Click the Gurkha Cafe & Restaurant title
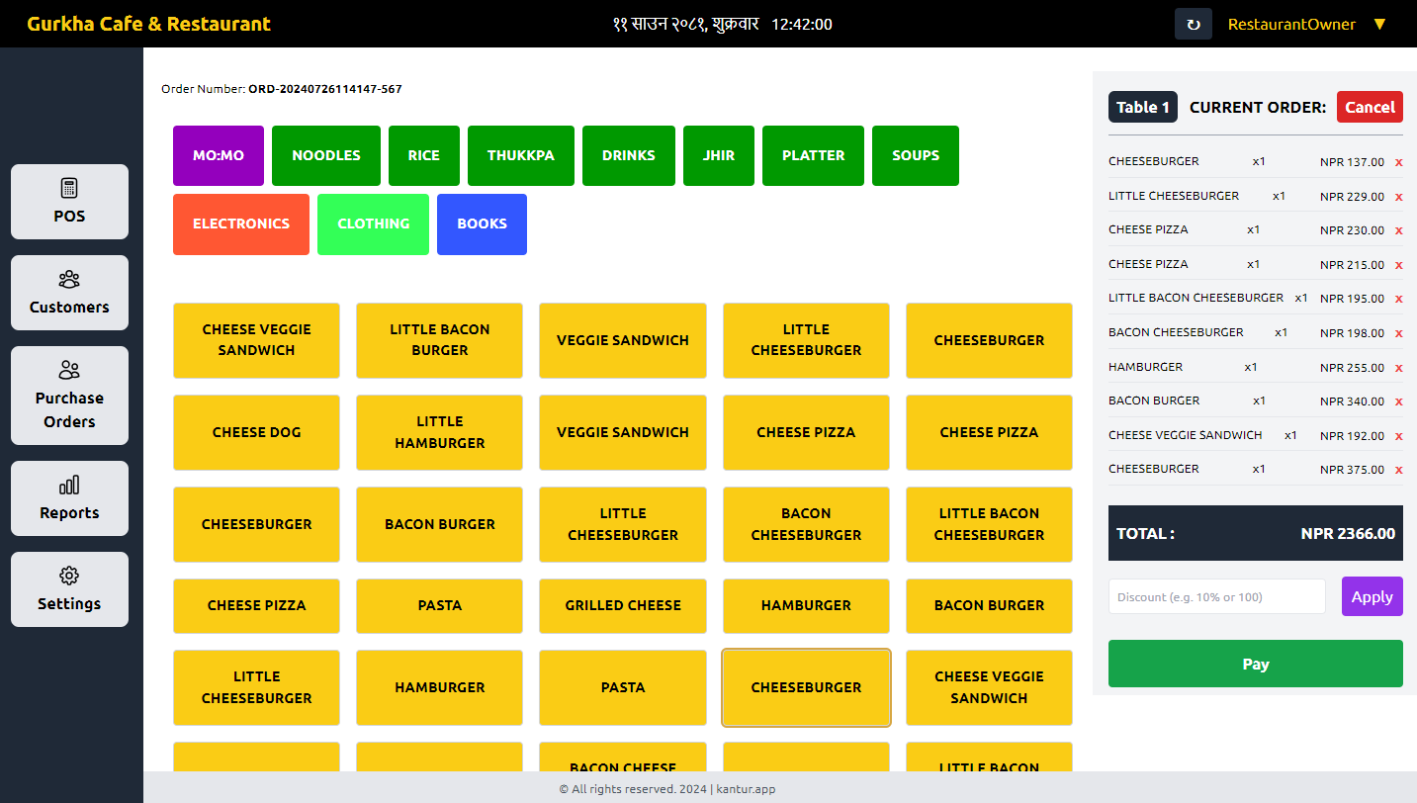This screenshot has height=803, width=1417. 148,24
